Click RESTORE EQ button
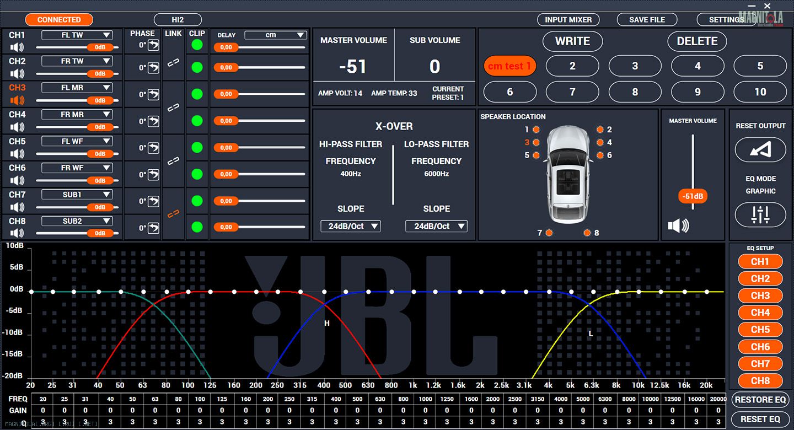794x430 pixels. pos(760,400)
